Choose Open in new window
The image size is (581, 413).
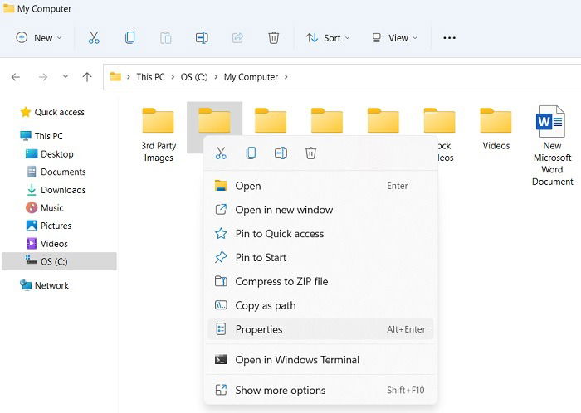[320, 210]
